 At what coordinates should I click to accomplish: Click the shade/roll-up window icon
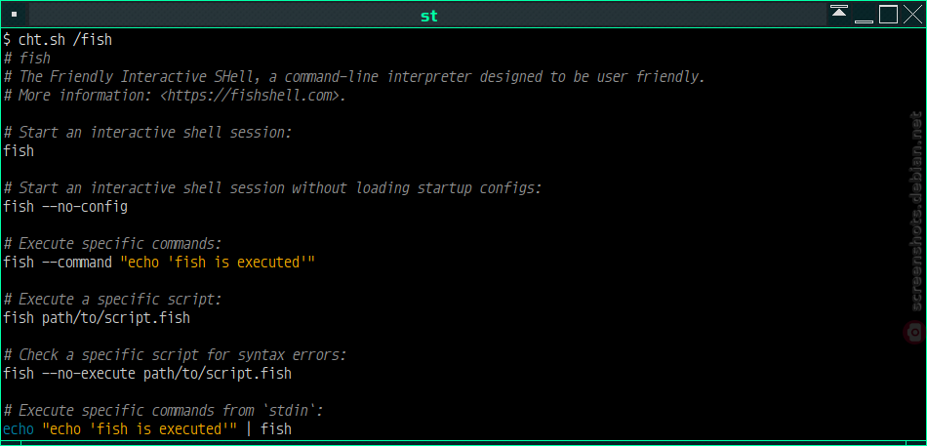click(839, 15)
